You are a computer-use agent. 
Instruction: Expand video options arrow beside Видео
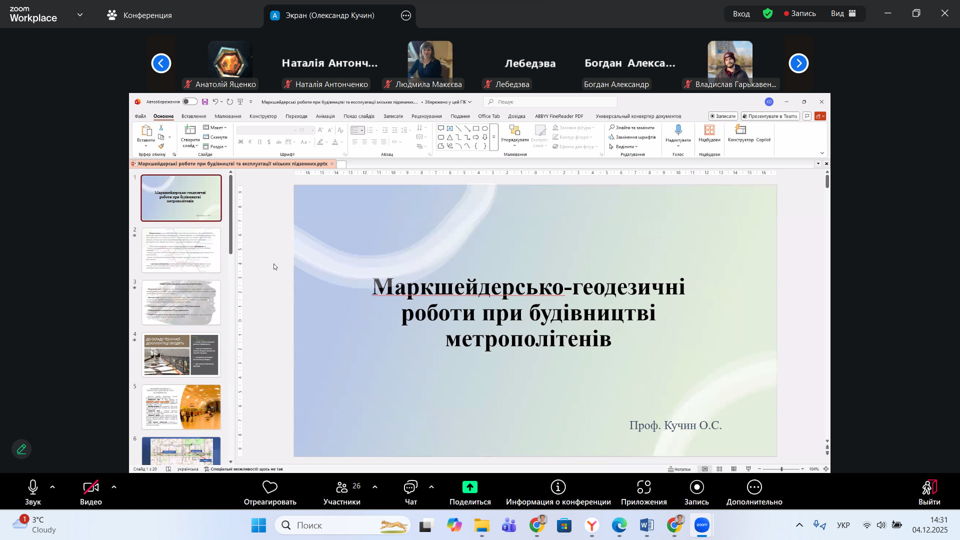114,487
